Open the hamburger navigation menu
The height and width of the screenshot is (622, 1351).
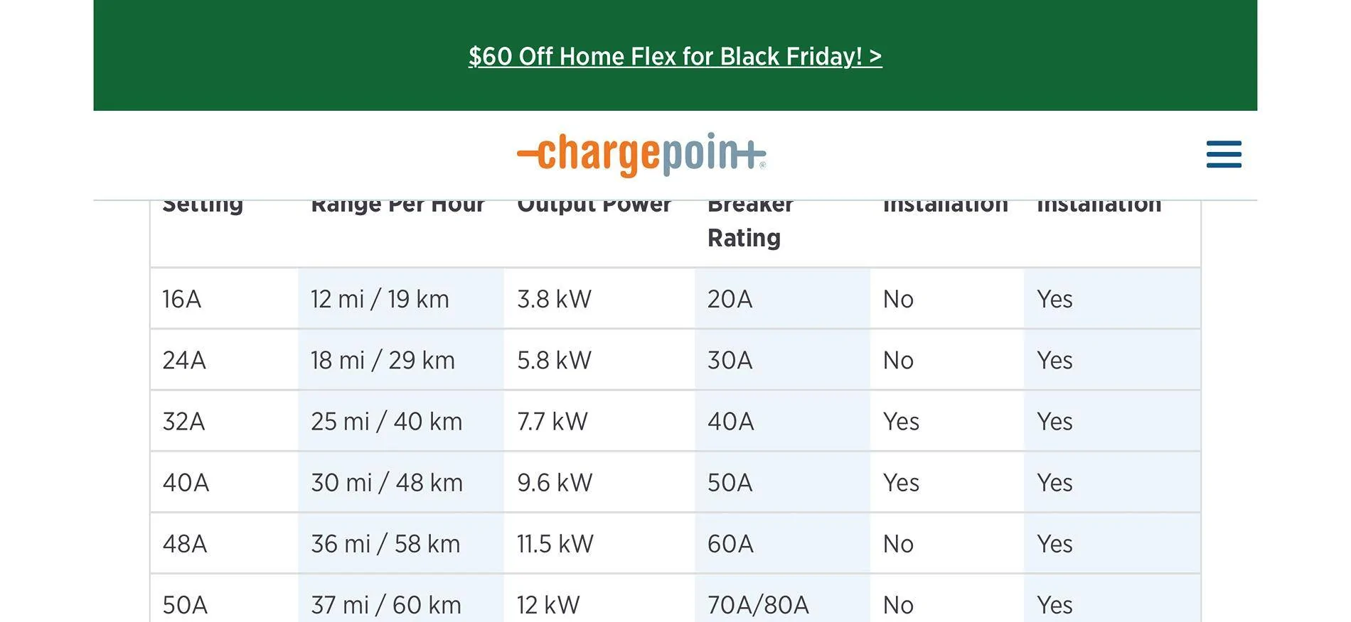(1223, 154)
